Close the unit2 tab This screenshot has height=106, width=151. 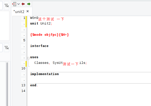28,11
